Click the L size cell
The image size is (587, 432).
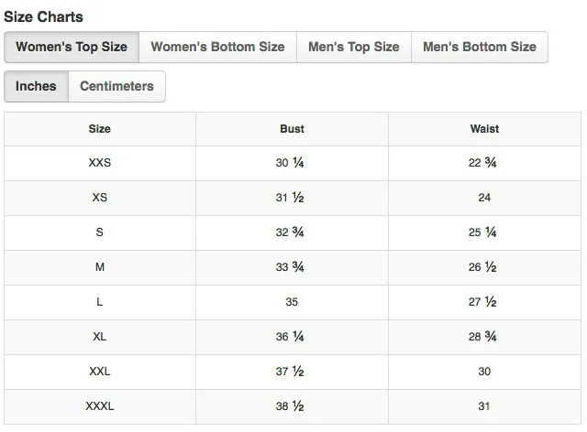[100, 302]
